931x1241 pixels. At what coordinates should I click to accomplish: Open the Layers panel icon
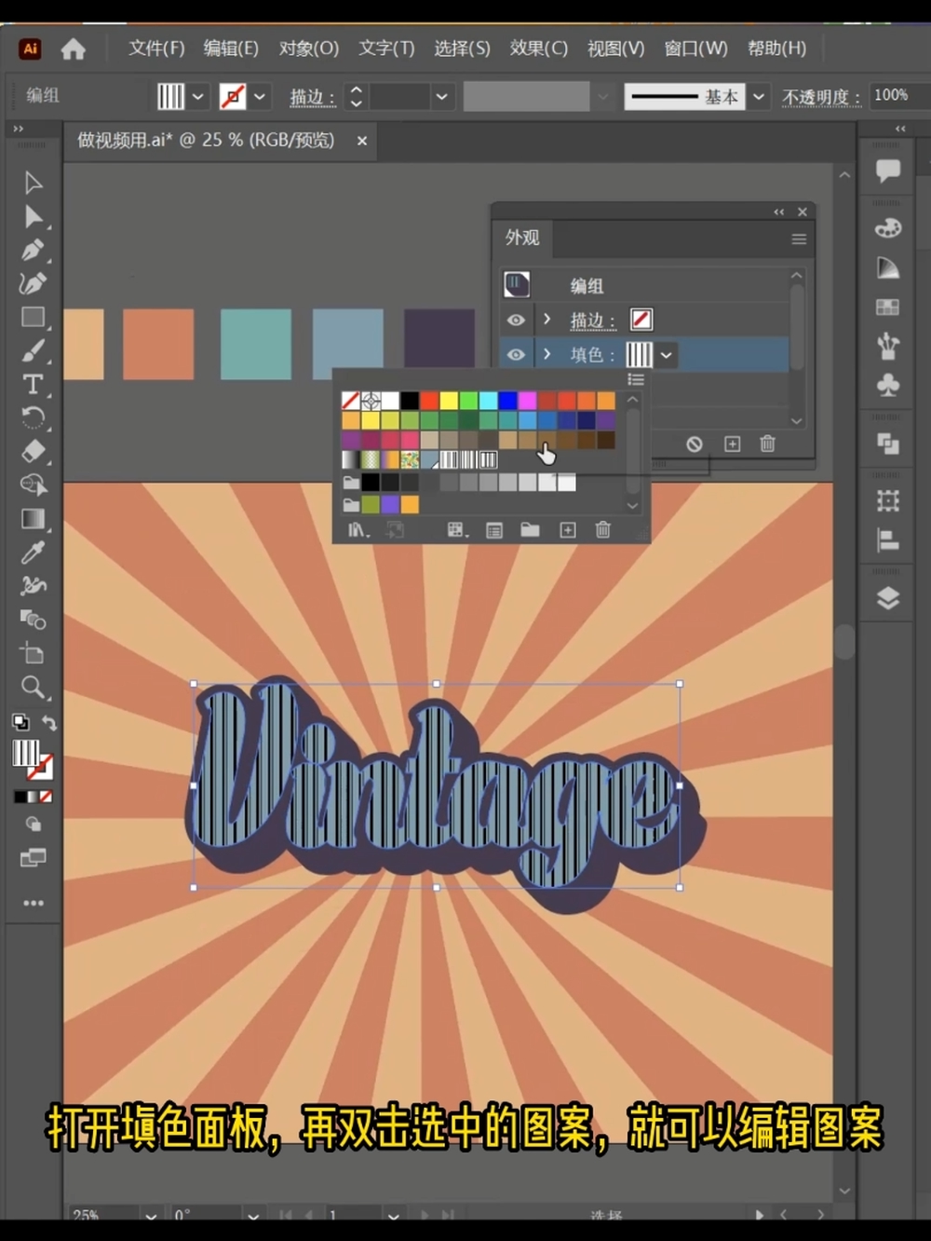point(888,598)
